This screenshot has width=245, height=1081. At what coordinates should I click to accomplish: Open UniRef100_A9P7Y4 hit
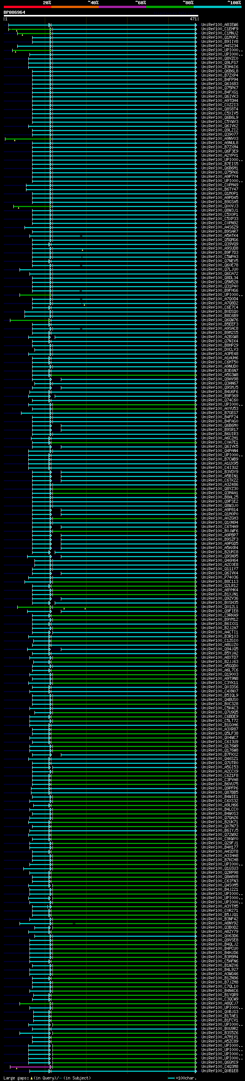point(220,177)
